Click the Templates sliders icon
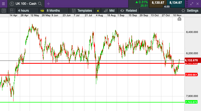The height and width of the screenshot is (111, 201). pos(74,11)
